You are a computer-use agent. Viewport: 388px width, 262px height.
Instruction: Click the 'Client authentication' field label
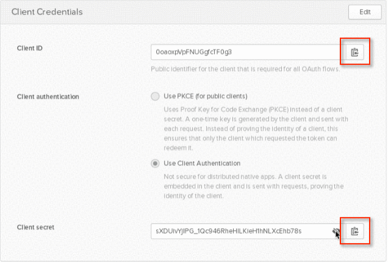click(x=48, y=97)
